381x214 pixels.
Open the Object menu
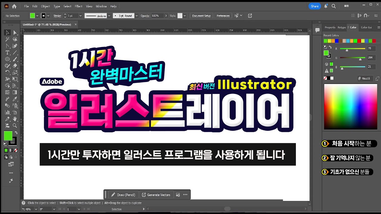tap(46, 6)
